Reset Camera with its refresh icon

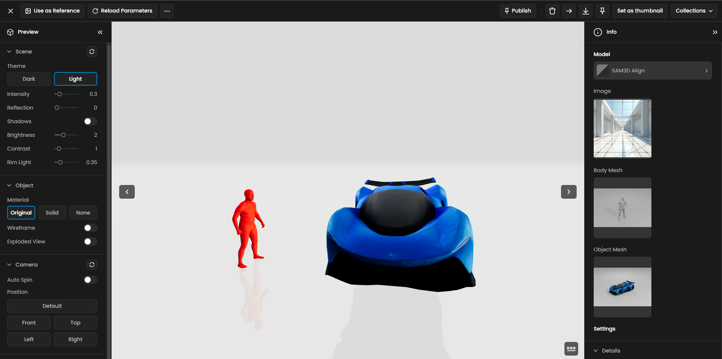92,265
